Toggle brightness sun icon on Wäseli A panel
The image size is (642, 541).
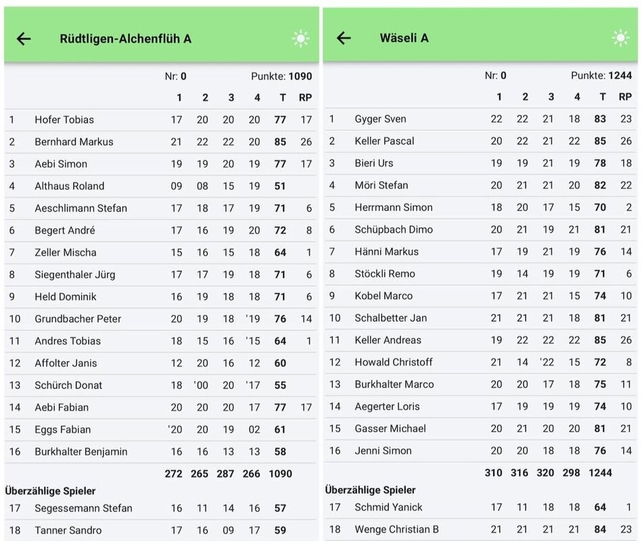point(620,38)
